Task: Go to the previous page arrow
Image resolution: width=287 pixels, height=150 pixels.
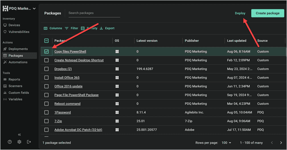Action: point(272,143)
